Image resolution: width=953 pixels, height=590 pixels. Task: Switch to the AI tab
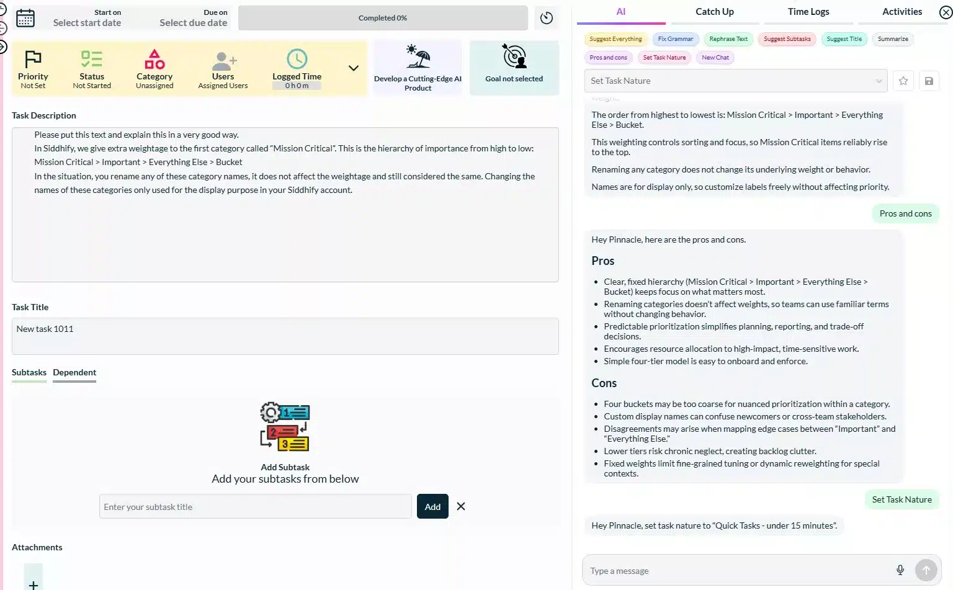[620, 12]
